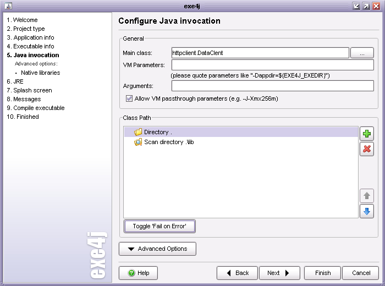Viewport: 385px width, 286px height.
Task: Add a class path entry with green plus
Action: (367, 134)
